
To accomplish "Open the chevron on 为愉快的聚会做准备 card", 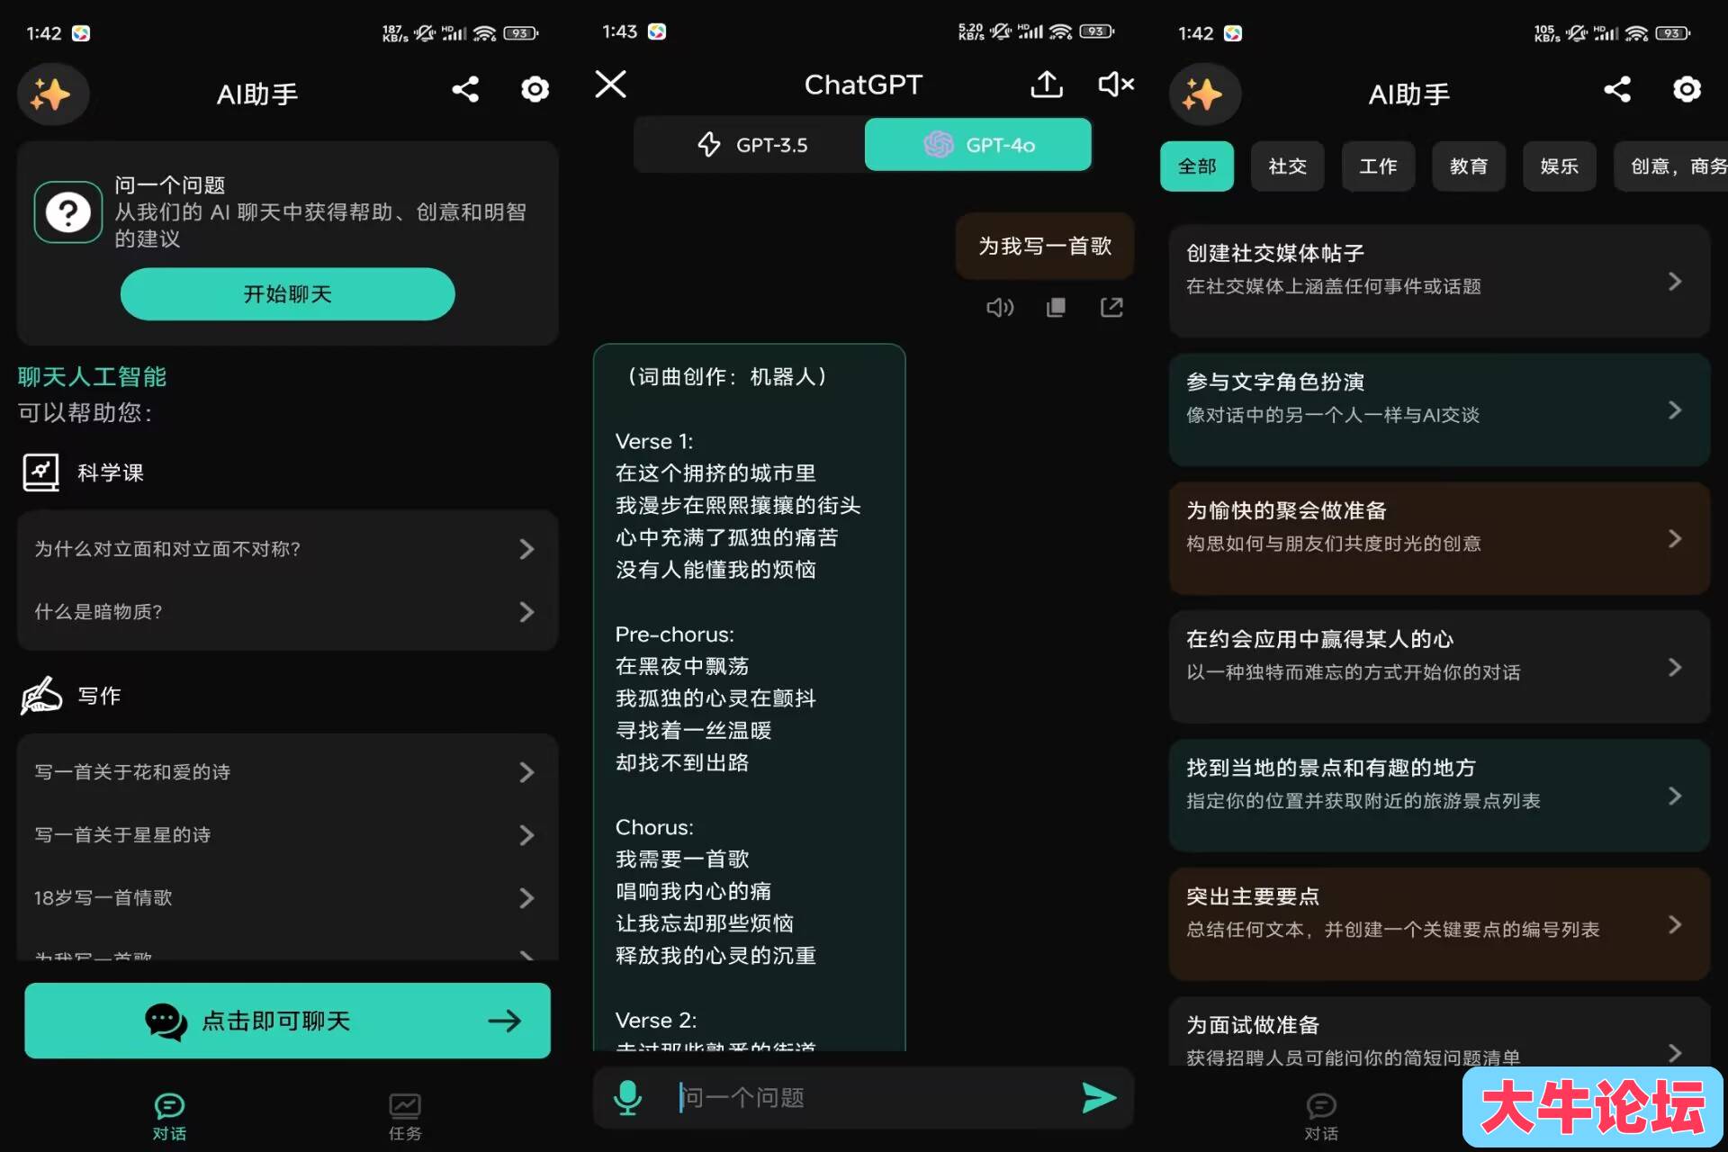I will [1674, 539].
